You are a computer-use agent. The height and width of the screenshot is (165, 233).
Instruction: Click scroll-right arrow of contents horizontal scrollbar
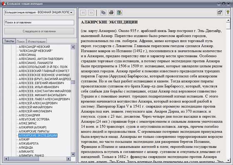[x=69, y=159]
